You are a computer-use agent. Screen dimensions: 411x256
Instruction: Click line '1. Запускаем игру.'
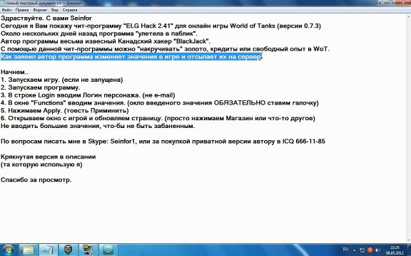tap(61, 80)
